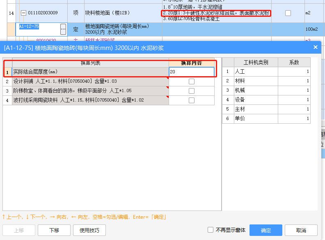Click the ellipsis button beside A1-12-75

point(63,29)
